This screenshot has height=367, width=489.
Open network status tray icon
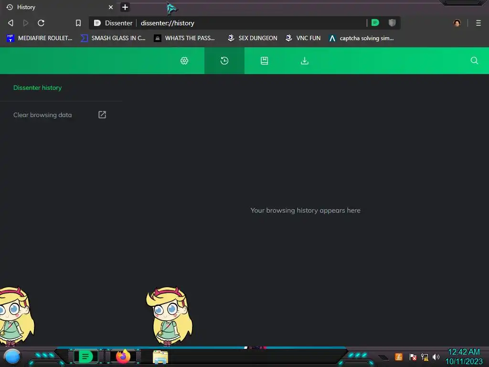[x=425, y=356]
